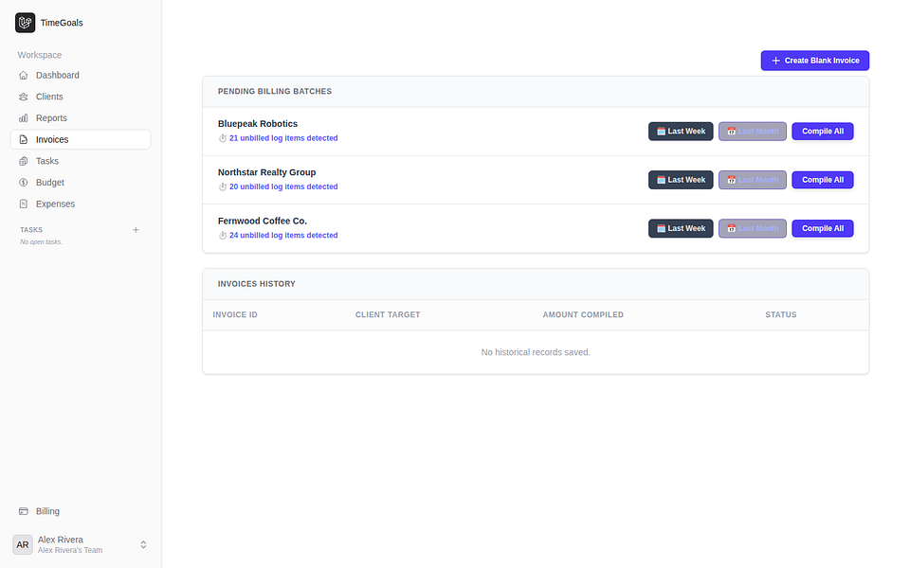Screen dimensions: 910x568
Task: Click the AR user avatar
Action: point(23,545)
